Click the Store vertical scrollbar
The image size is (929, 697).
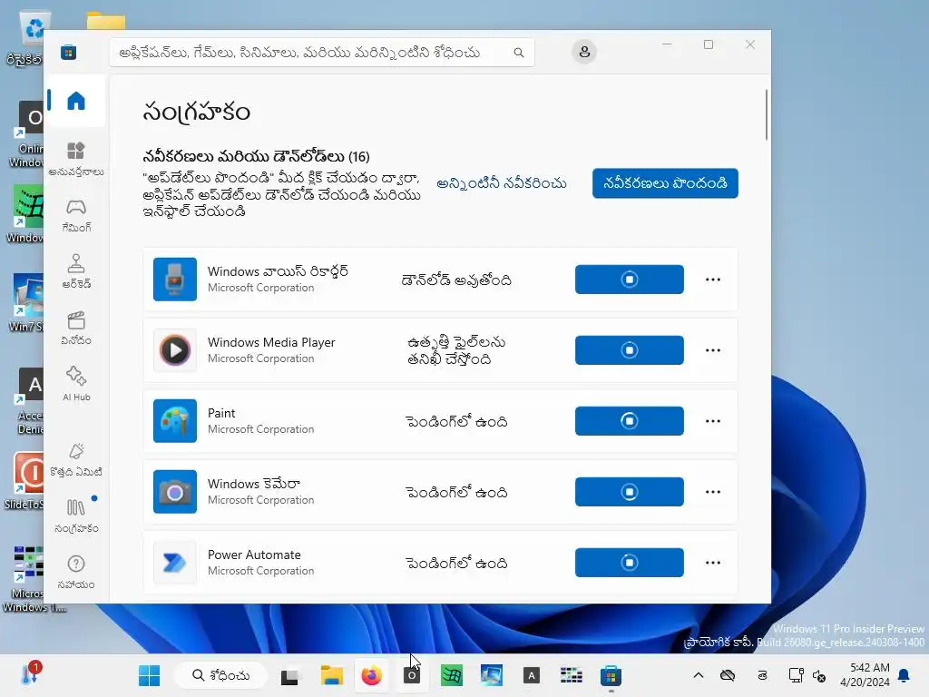(766, 114)
